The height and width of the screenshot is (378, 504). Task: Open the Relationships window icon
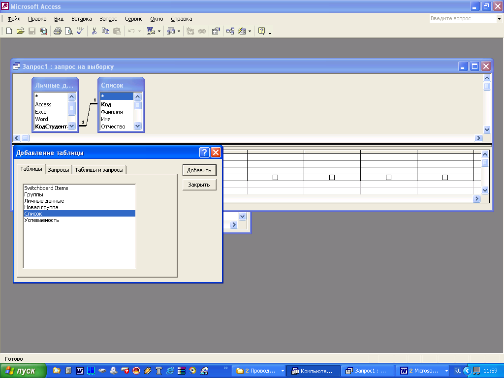point(230,31)
